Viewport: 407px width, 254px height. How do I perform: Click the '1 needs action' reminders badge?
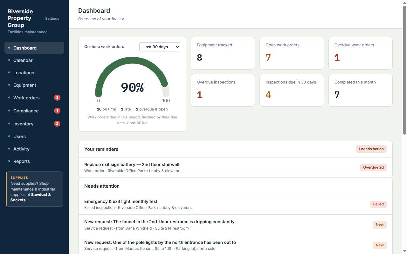(371, 149)
